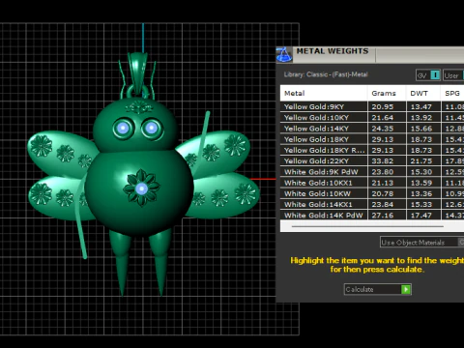This screenshot has height=348, width=464.
Task: Select the White Gold:9K PdW row
Action: tap(372, 172)
